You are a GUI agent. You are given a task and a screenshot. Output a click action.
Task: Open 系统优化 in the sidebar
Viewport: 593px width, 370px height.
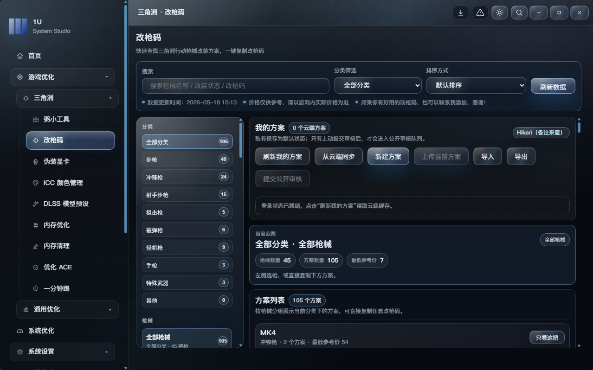pos(62,331)
